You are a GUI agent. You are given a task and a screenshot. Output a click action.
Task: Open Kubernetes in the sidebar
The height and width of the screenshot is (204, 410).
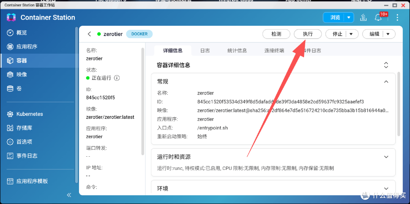point(37,114)
